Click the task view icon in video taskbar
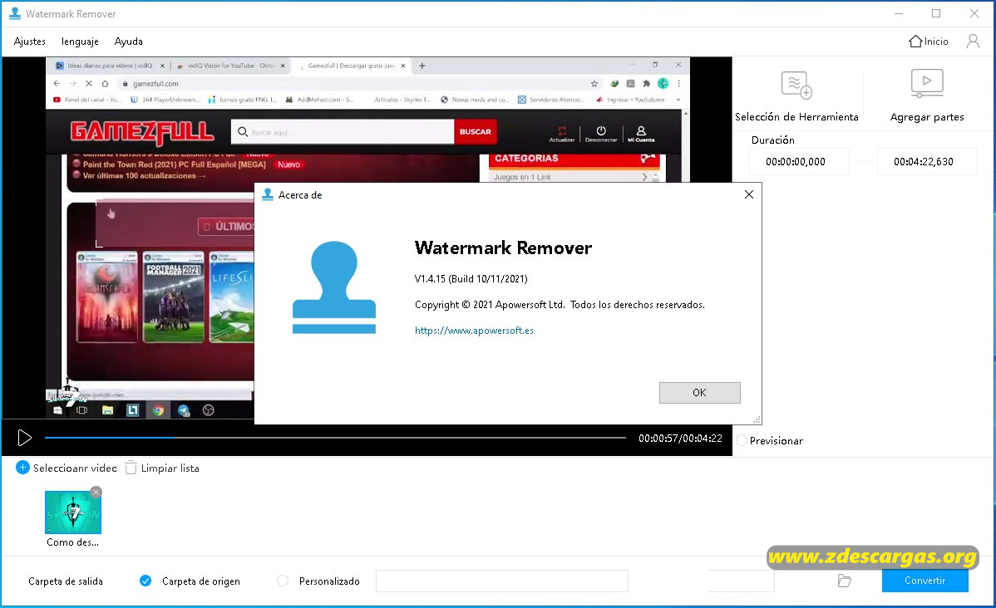Viewport: 996px width, 608px height. pyautogui.click(x=82, y=410)
